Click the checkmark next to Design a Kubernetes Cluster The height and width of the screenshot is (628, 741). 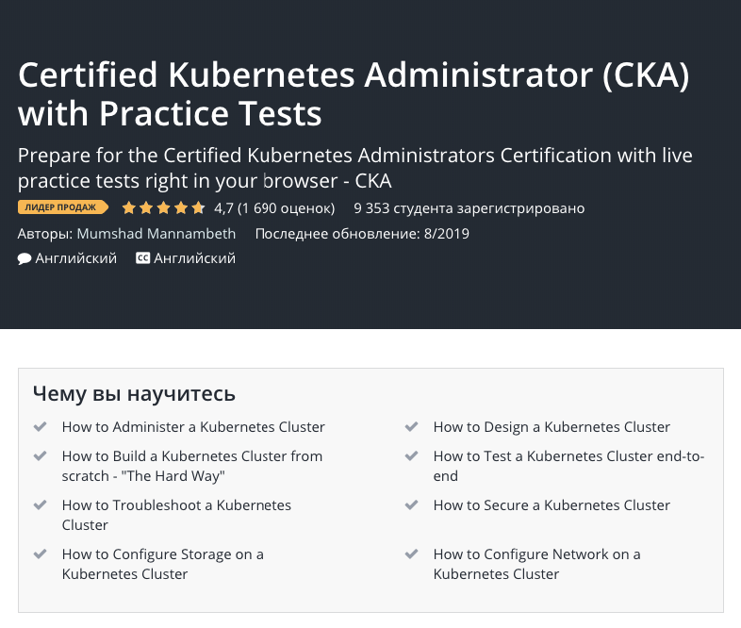tap(412, 427)
